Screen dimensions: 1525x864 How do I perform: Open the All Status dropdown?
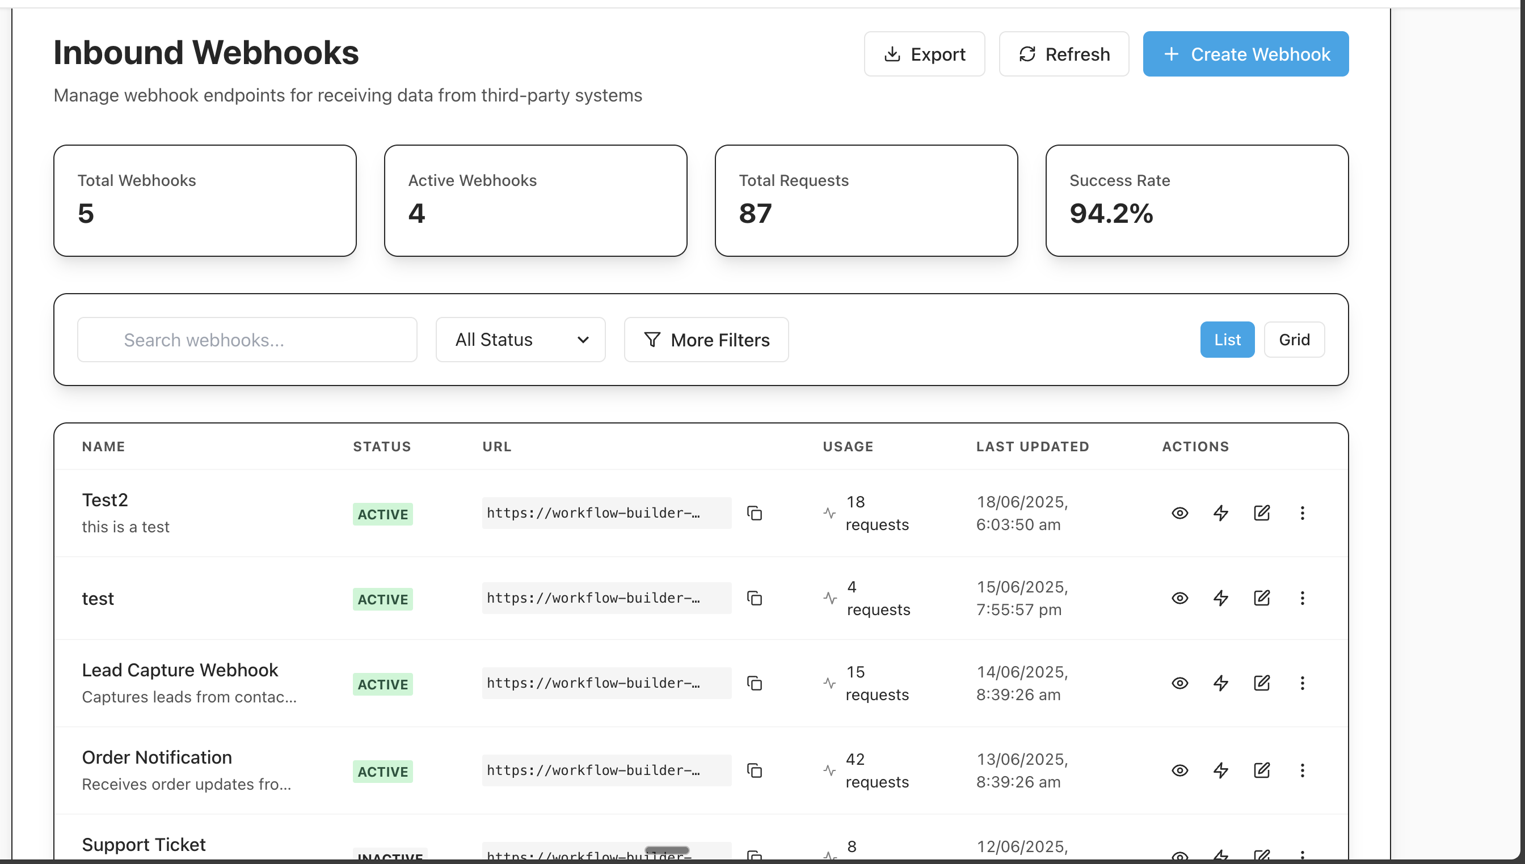(x=520, y=340)
